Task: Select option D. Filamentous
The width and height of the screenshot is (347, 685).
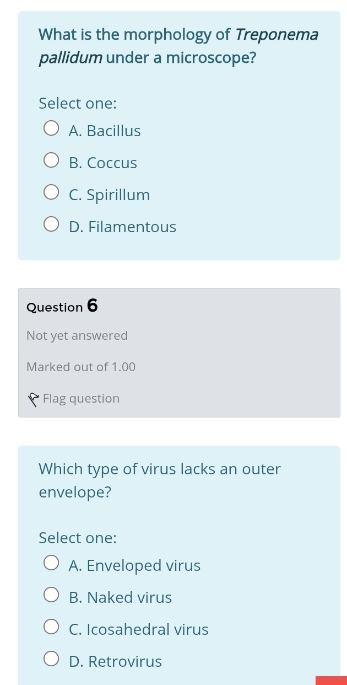Action: point(51,224)
